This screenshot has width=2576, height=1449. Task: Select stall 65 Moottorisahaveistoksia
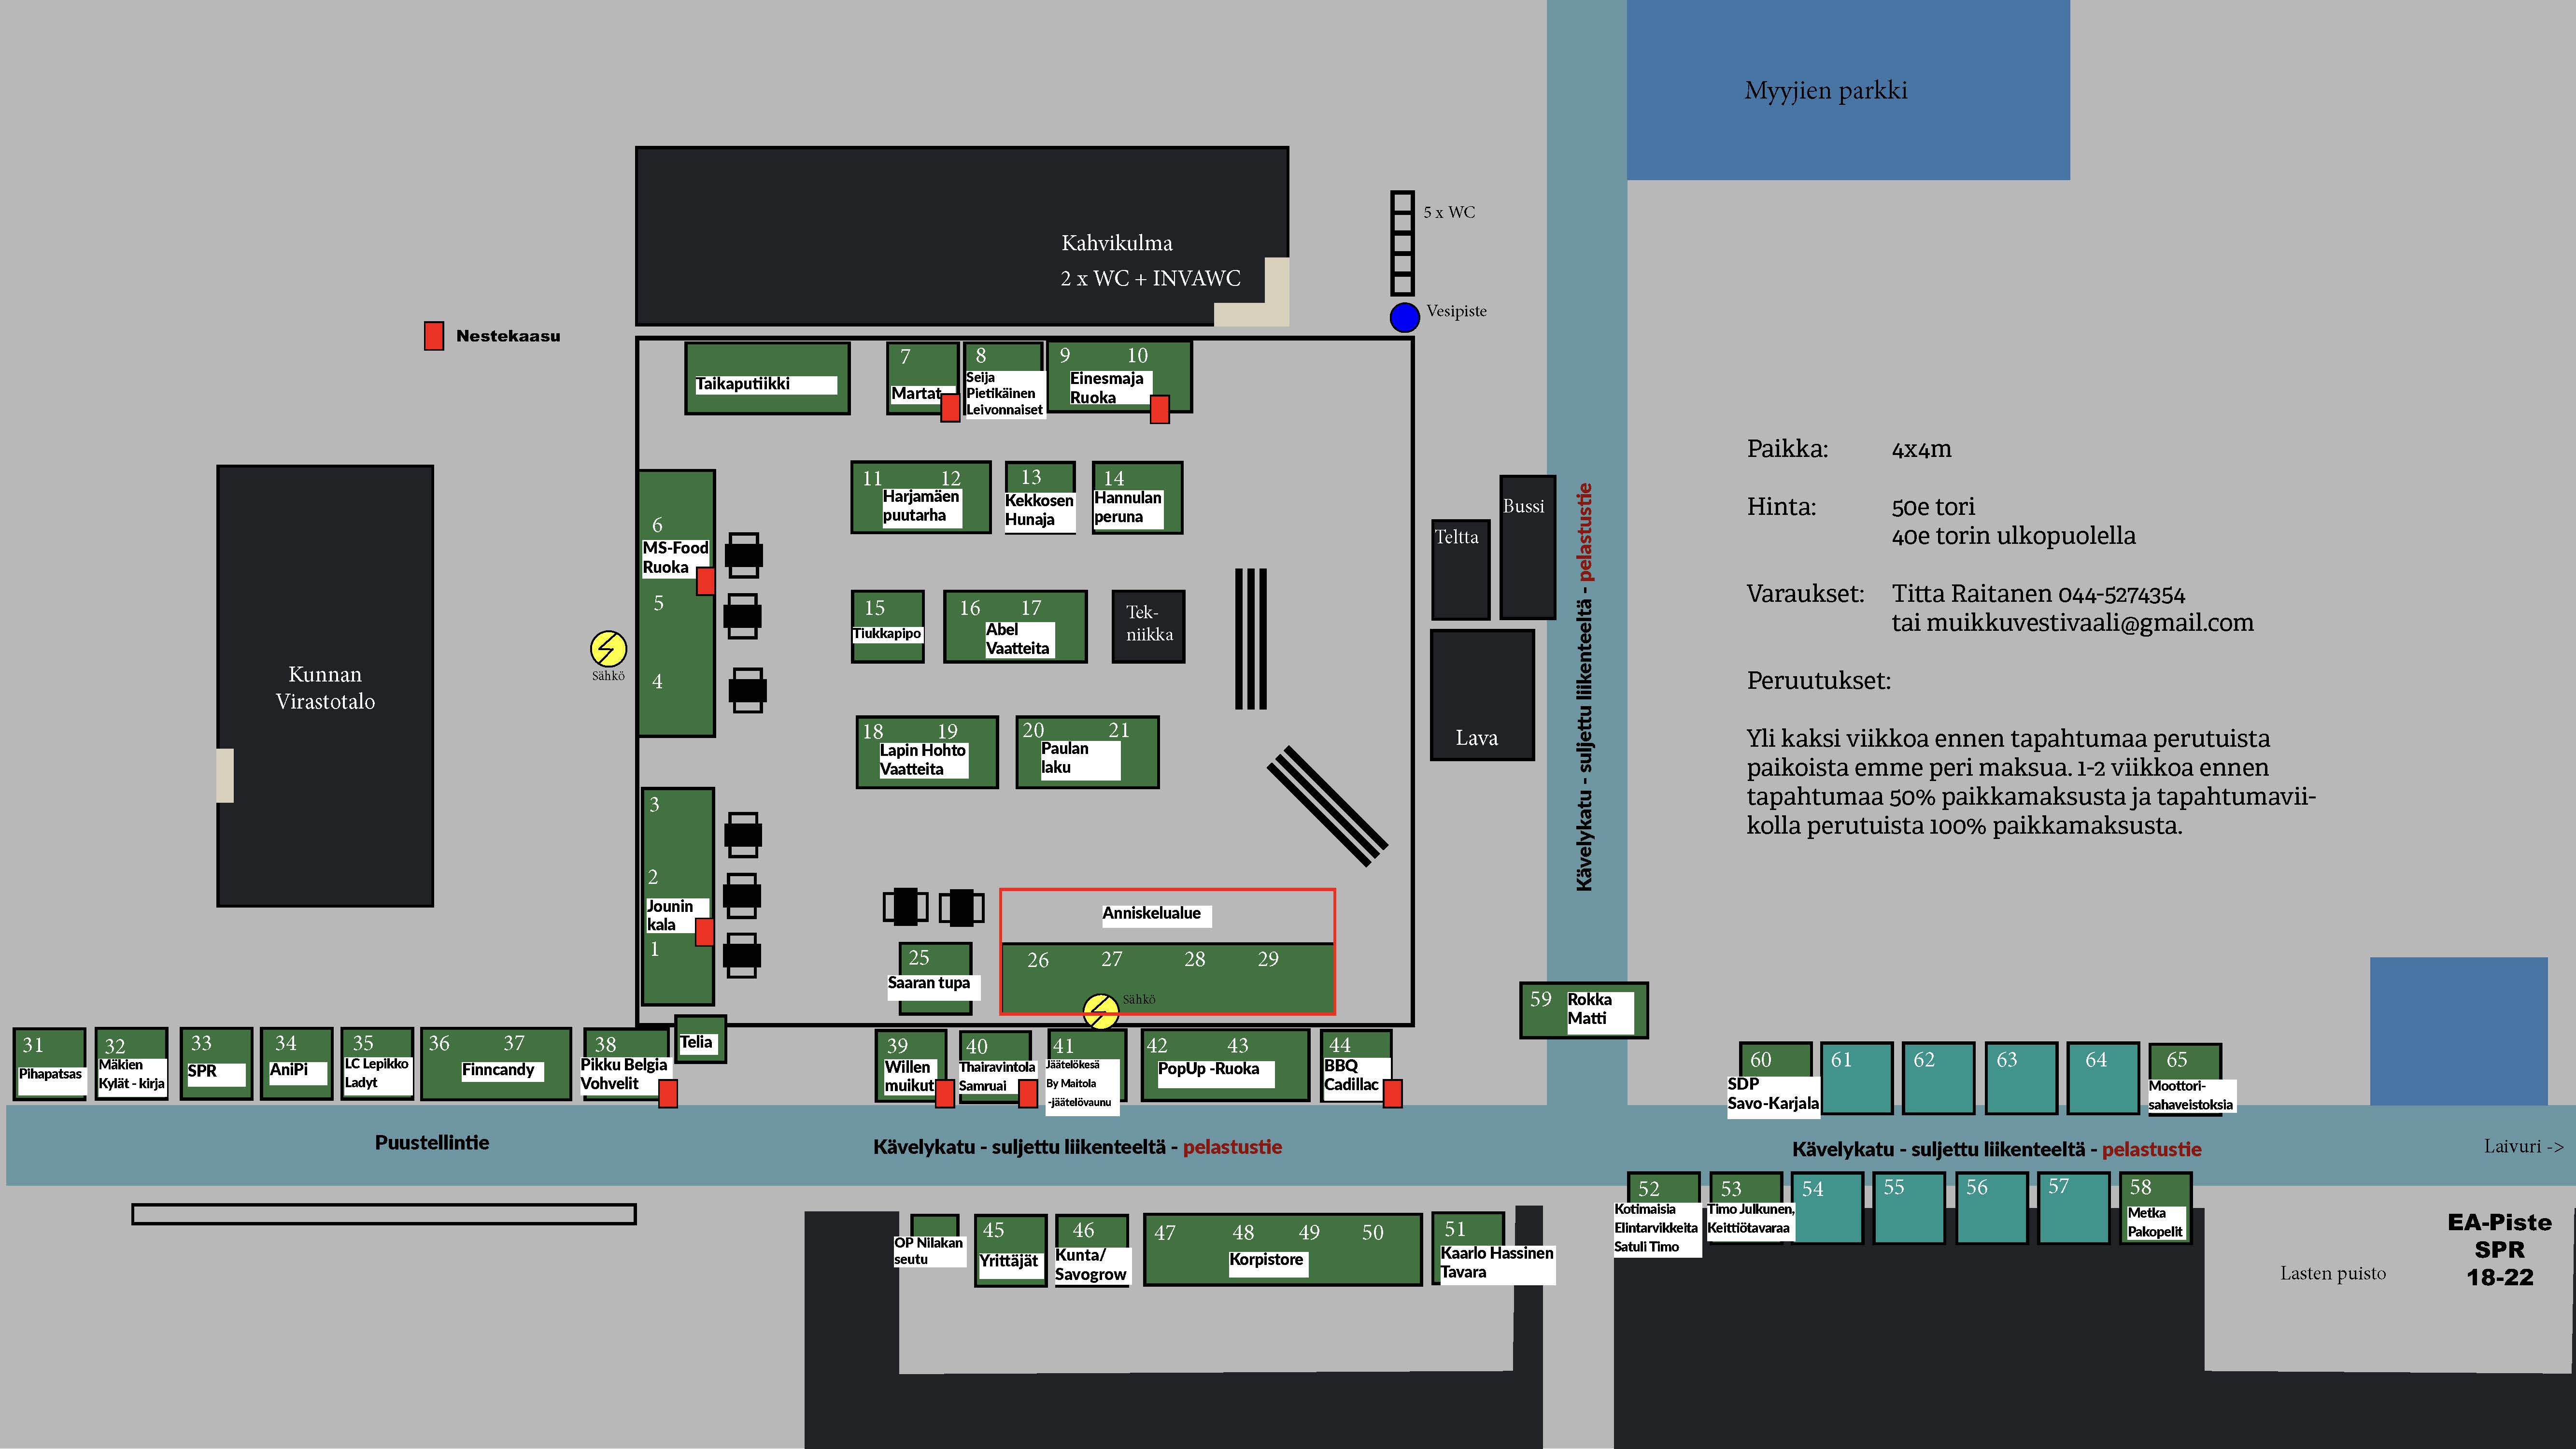tap(2191, 1079)
